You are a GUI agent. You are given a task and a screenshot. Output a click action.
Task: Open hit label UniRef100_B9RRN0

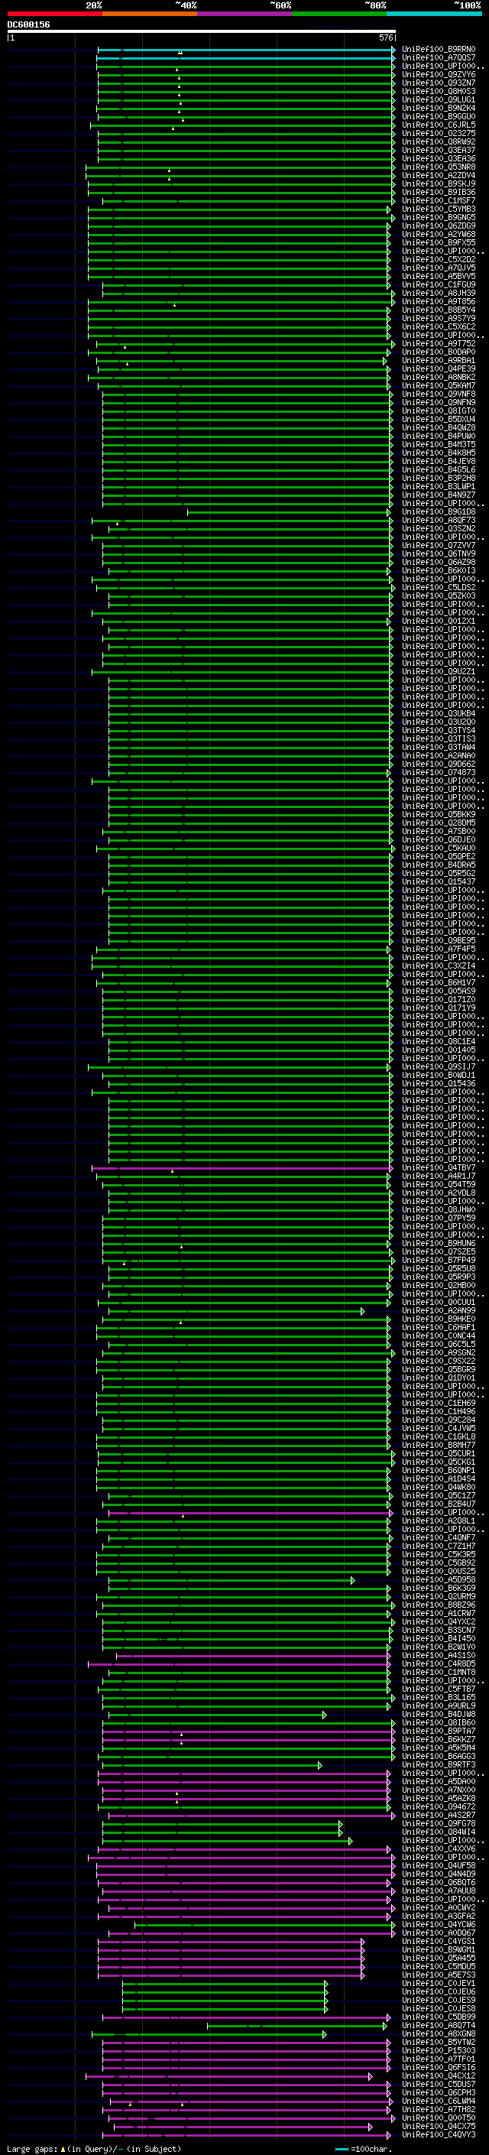[439, 50]
